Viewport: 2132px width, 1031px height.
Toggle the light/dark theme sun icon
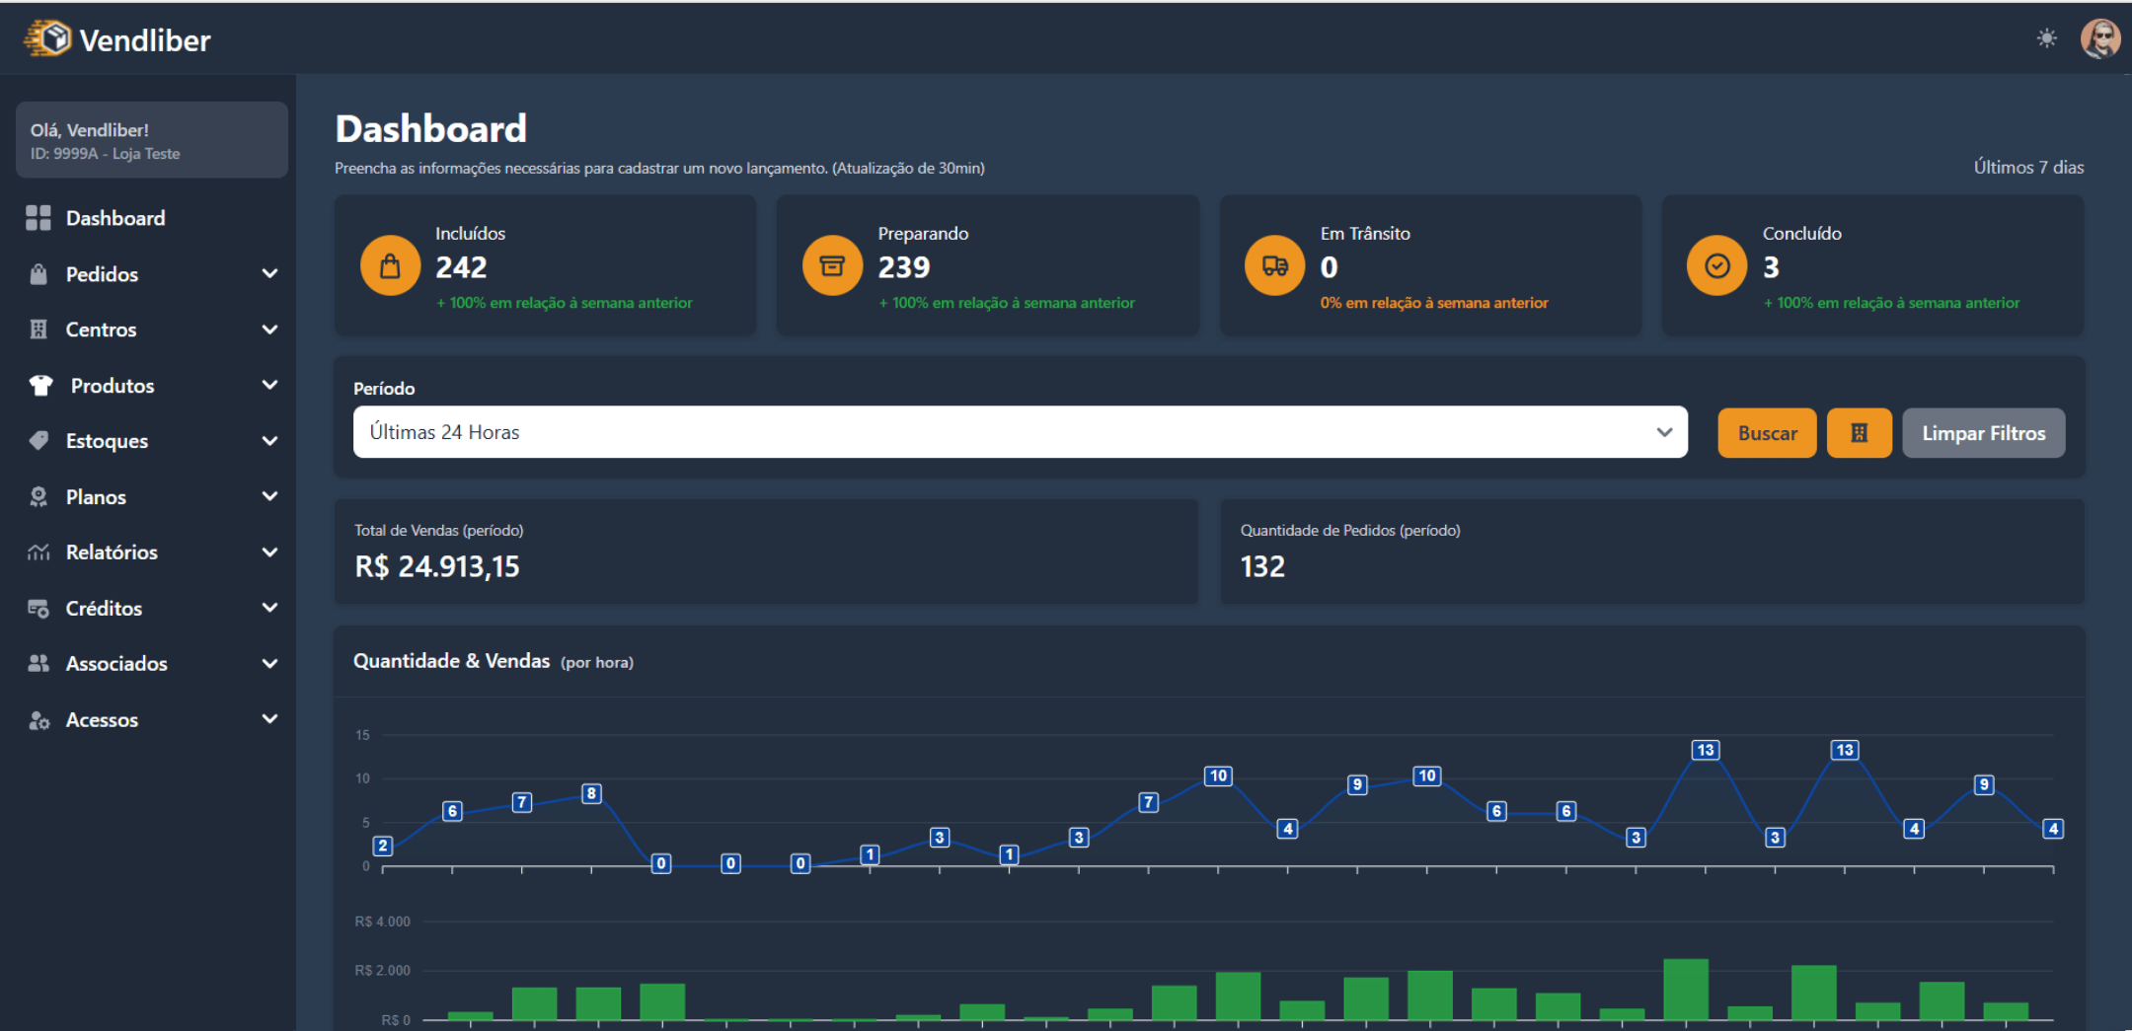(x=2046, y=38)
